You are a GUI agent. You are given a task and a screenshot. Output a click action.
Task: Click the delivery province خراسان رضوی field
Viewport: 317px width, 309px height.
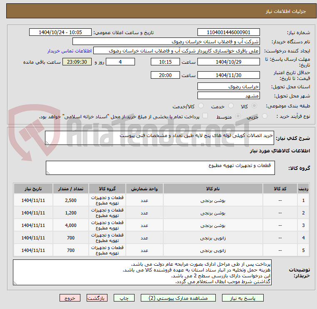(x=228, y=87)
